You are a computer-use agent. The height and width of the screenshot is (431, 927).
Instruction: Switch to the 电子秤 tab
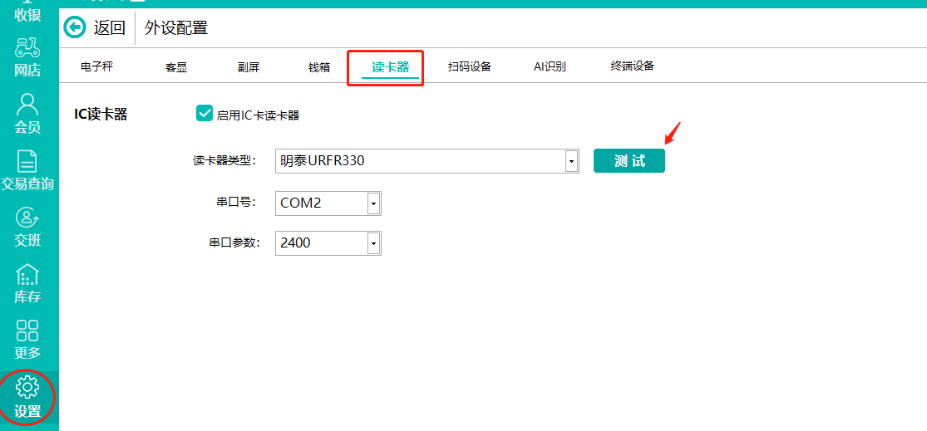pos(97,66)
